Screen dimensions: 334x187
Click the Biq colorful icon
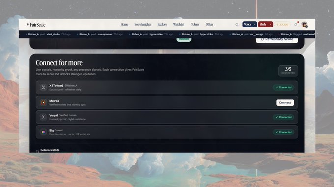point(43,132)
